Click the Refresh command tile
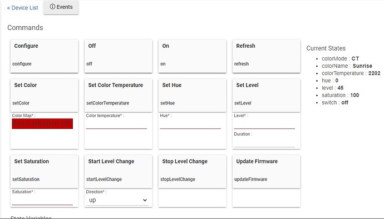The height and width of the screenshot is (219, 384). 266,56
